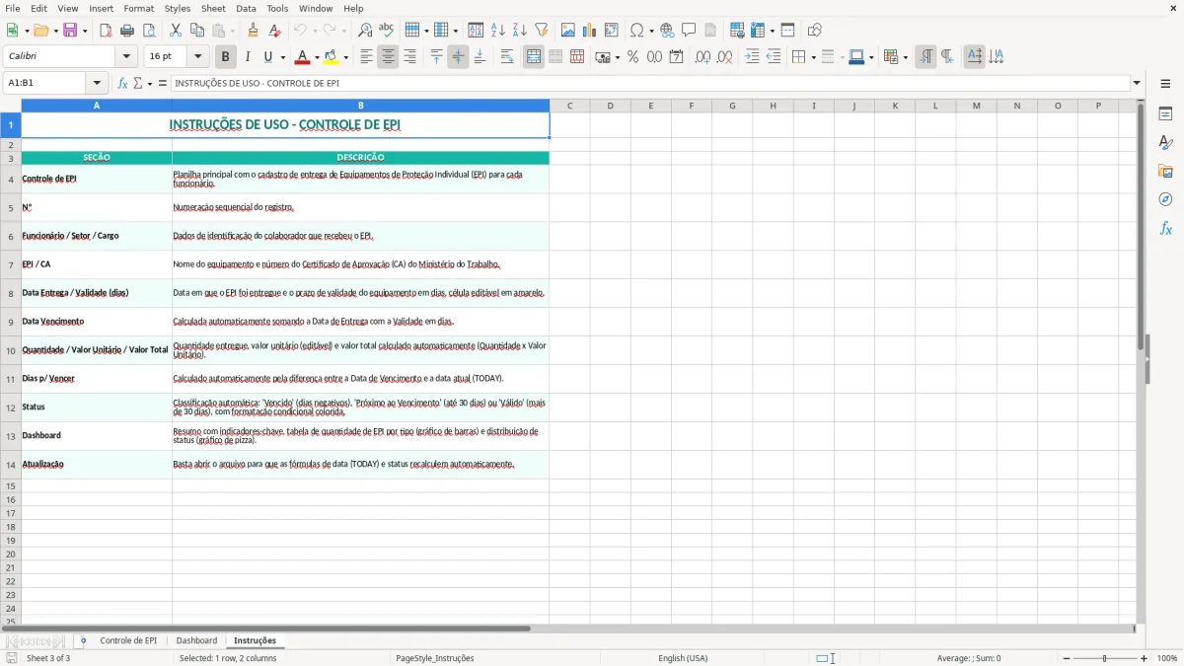The image size is (1184, 666).
Task: Click the formula input line
Action: pos(649,84)
